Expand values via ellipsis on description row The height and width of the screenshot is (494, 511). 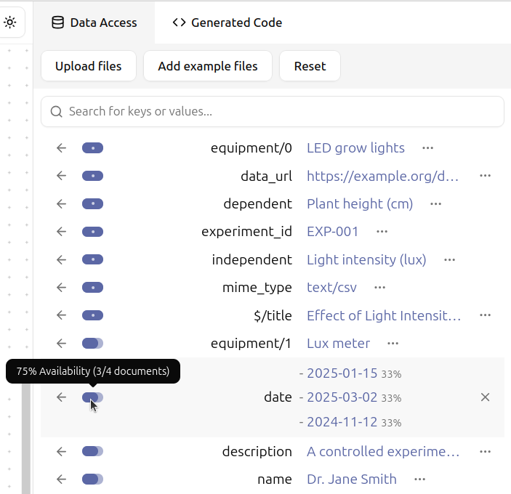click(485, 452)
